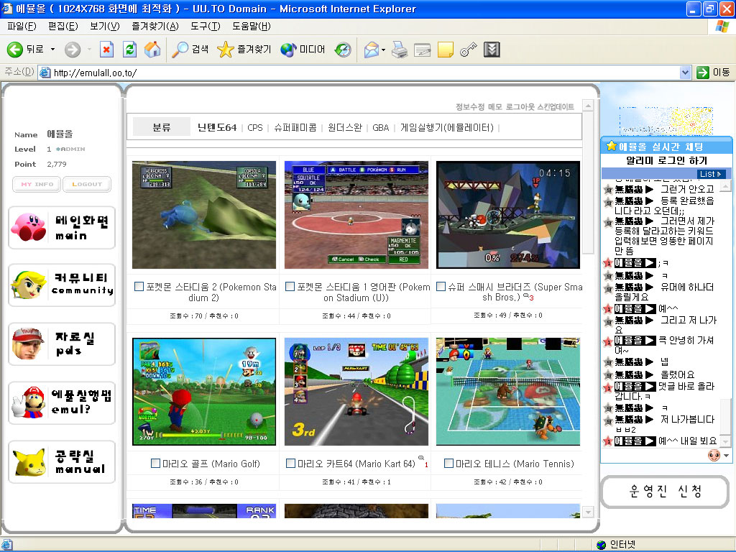736x552 pixels.
Task: Expand the Mail button dropdown arrow
Action: 384,50
